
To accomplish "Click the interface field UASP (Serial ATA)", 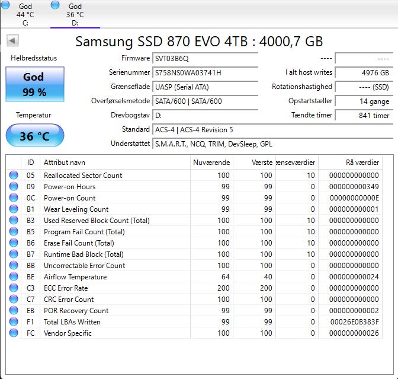I will [205, 87].
